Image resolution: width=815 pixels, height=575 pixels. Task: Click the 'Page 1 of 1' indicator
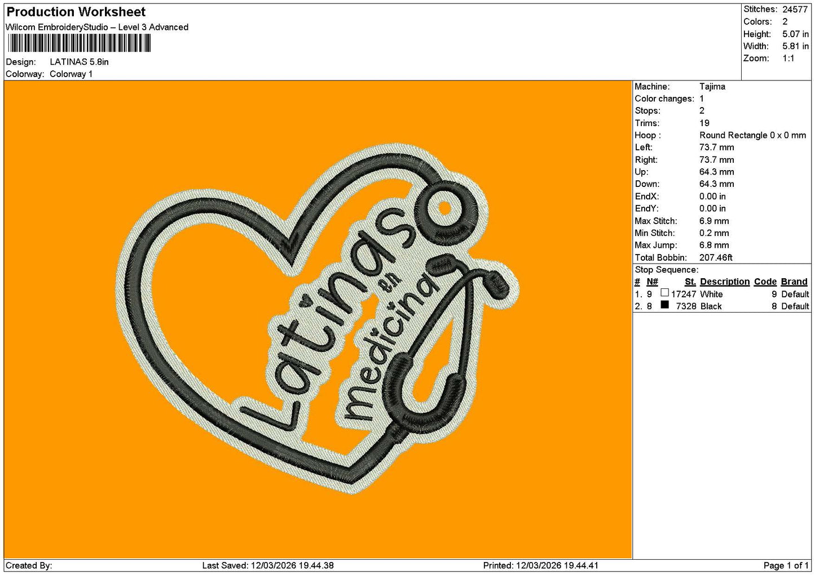click(786, 565)
